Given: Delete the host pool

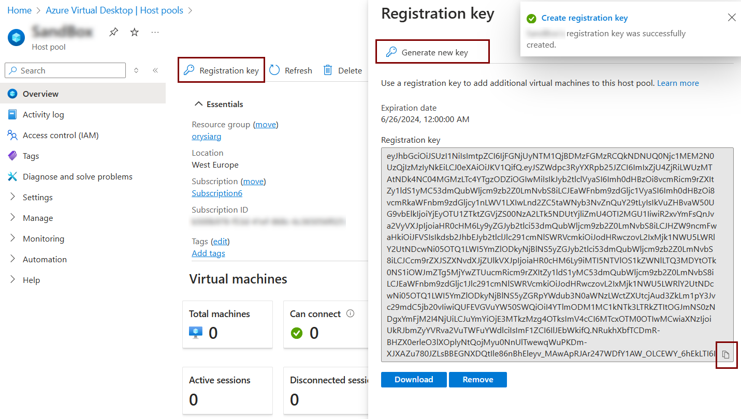Looking at the screenshot, I should tap(342, 70).
